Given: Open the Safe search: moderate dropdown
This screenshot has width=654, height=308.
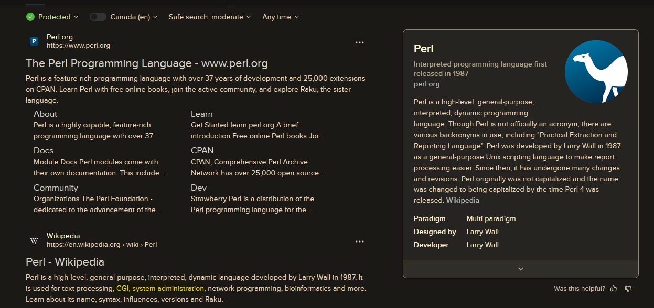Looking at the screenshot, I should (210, 17).
